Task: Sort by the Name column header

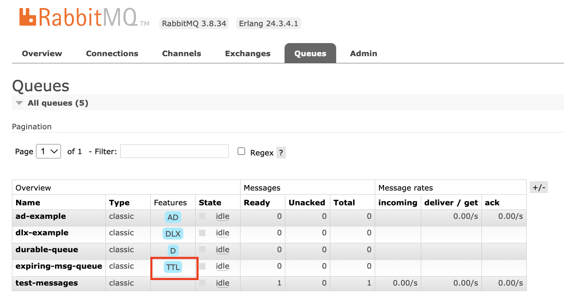Action: click(28, 203)
